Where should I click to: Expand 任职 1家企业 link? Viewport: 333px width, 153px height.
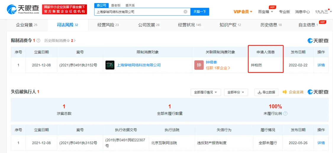coord(218,68)
